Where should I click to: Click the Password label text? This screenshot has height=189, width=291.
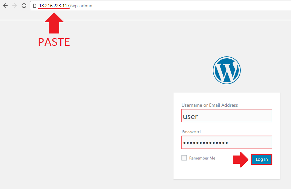[x=191, y=132]
